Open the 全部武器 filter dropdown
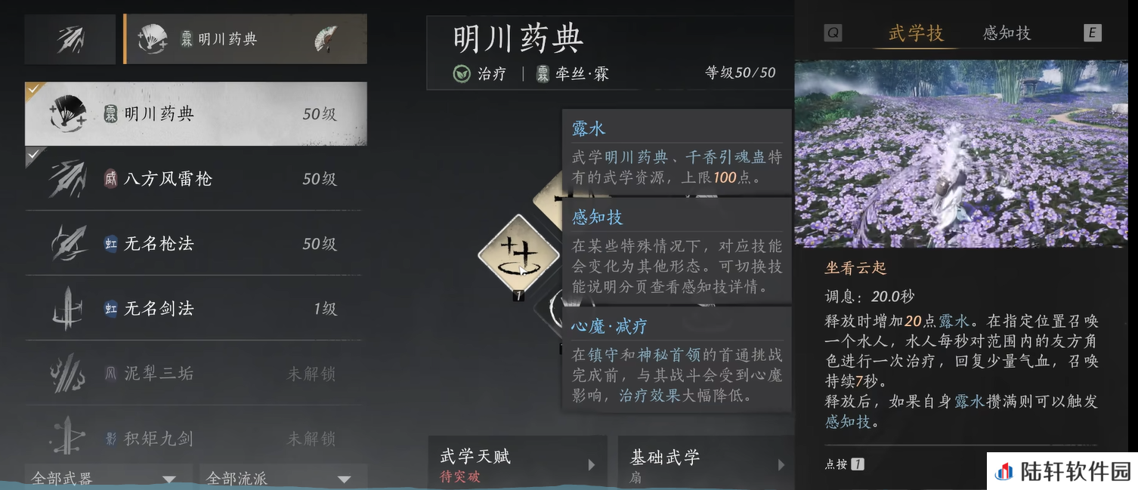 click(x=109, y=477)
